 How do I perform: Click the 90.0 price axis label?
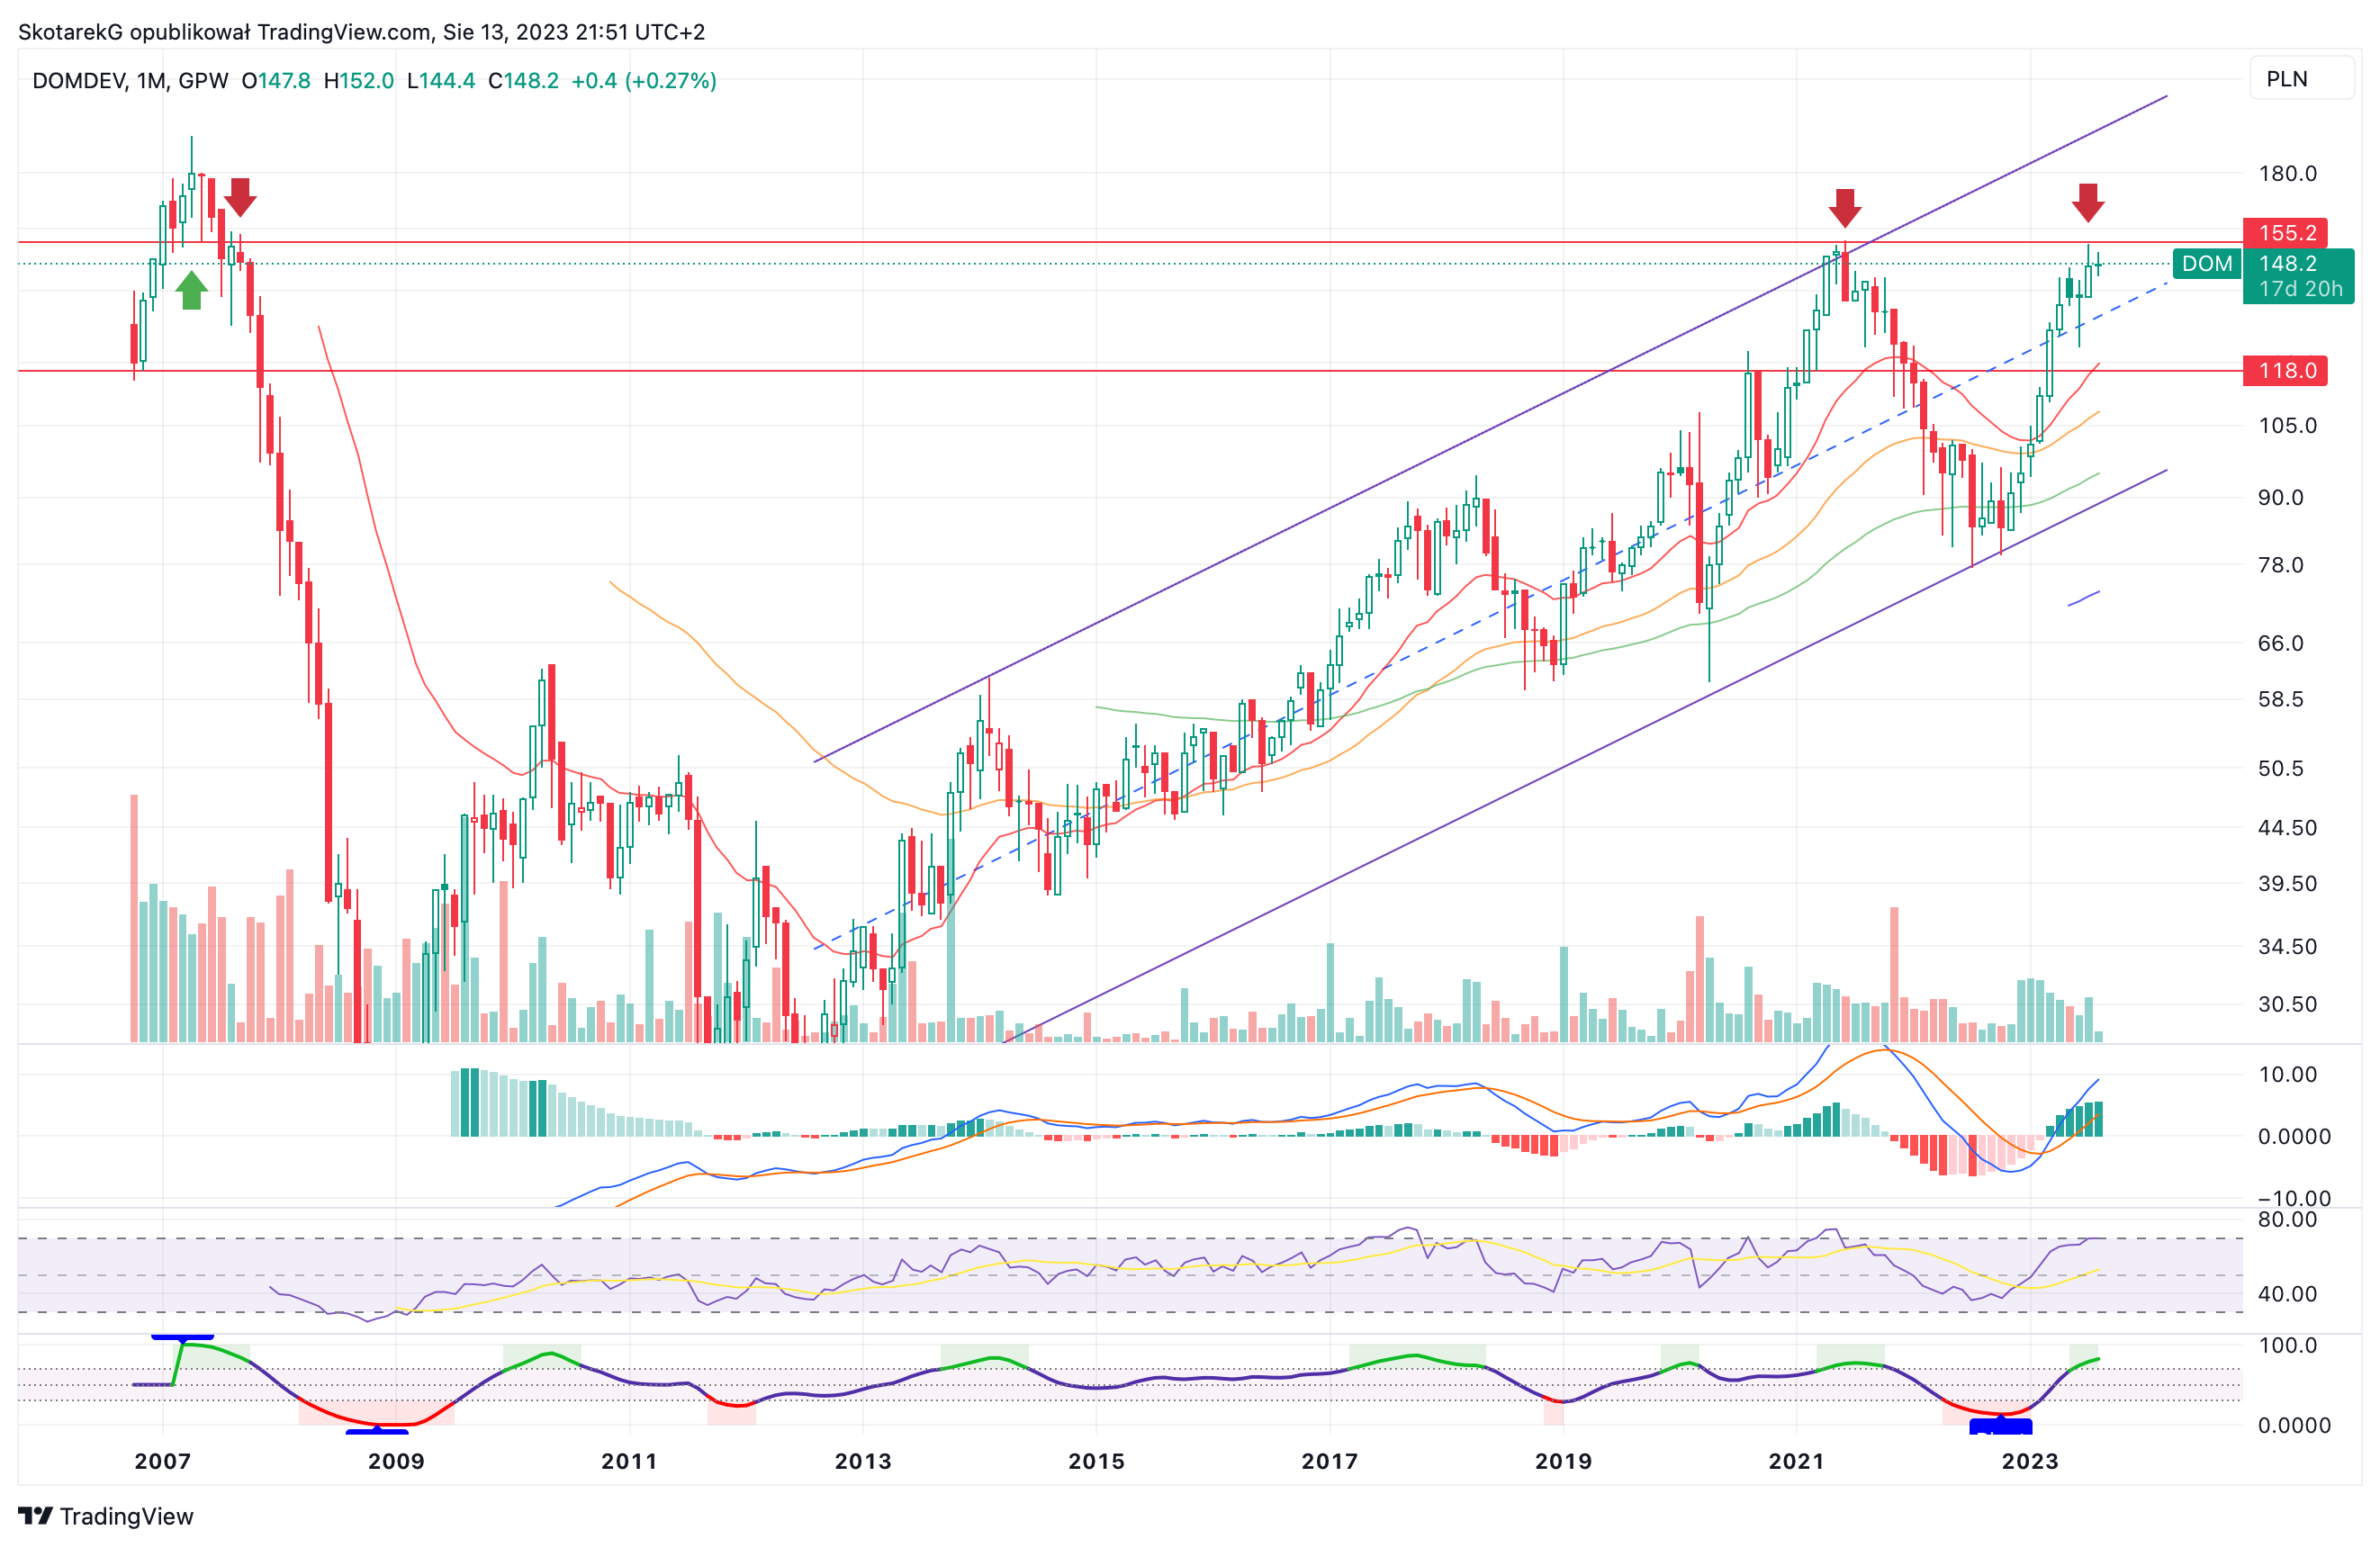2280,498
